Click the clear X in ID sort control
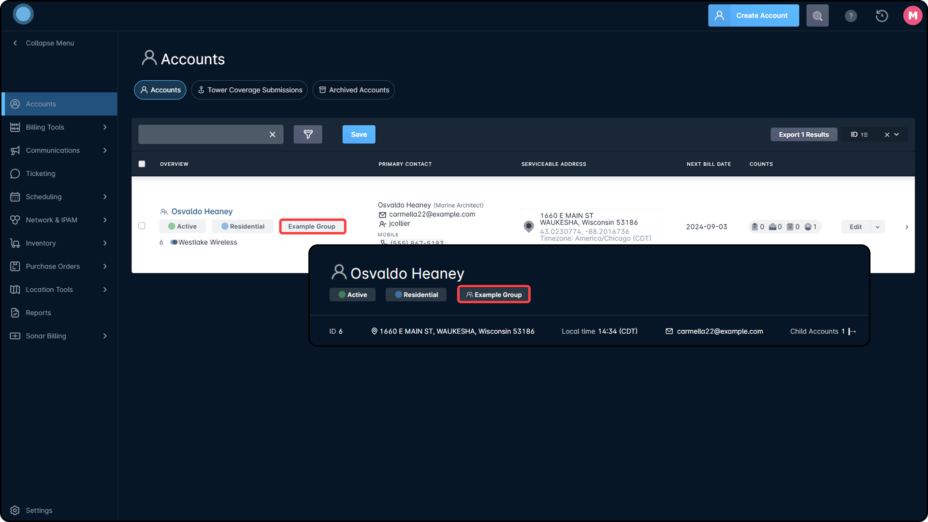 [887, 135]
